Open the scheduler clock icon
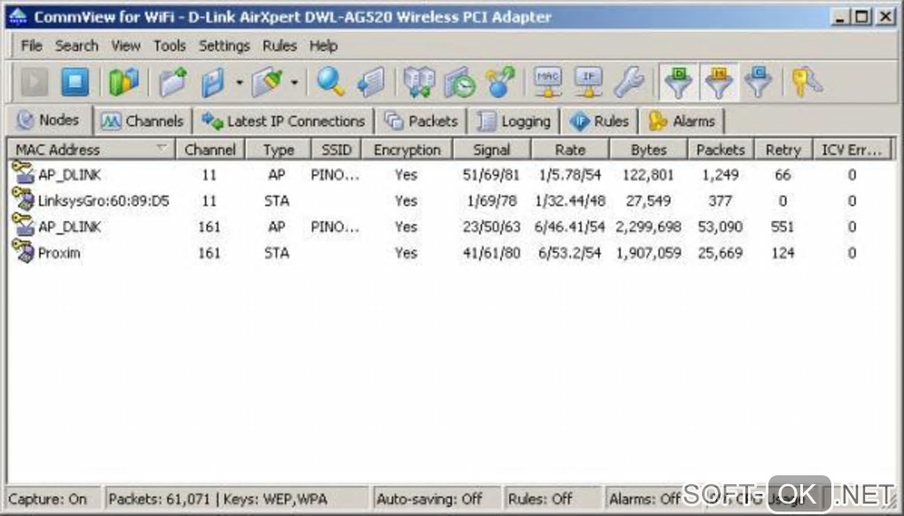904x516 pixels. point(459,82)
